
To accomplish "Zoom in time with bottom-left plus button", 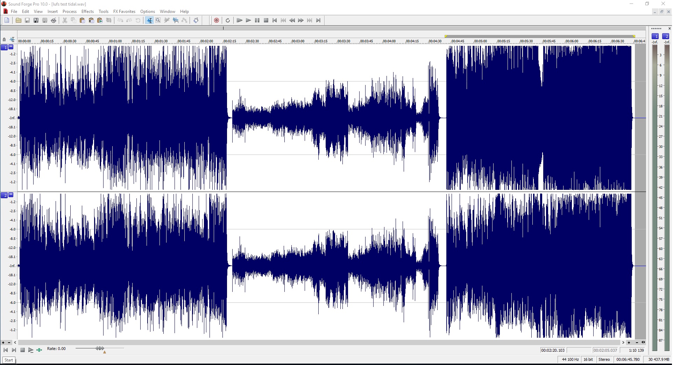I will pyautogui.click(x=3, y=343).
